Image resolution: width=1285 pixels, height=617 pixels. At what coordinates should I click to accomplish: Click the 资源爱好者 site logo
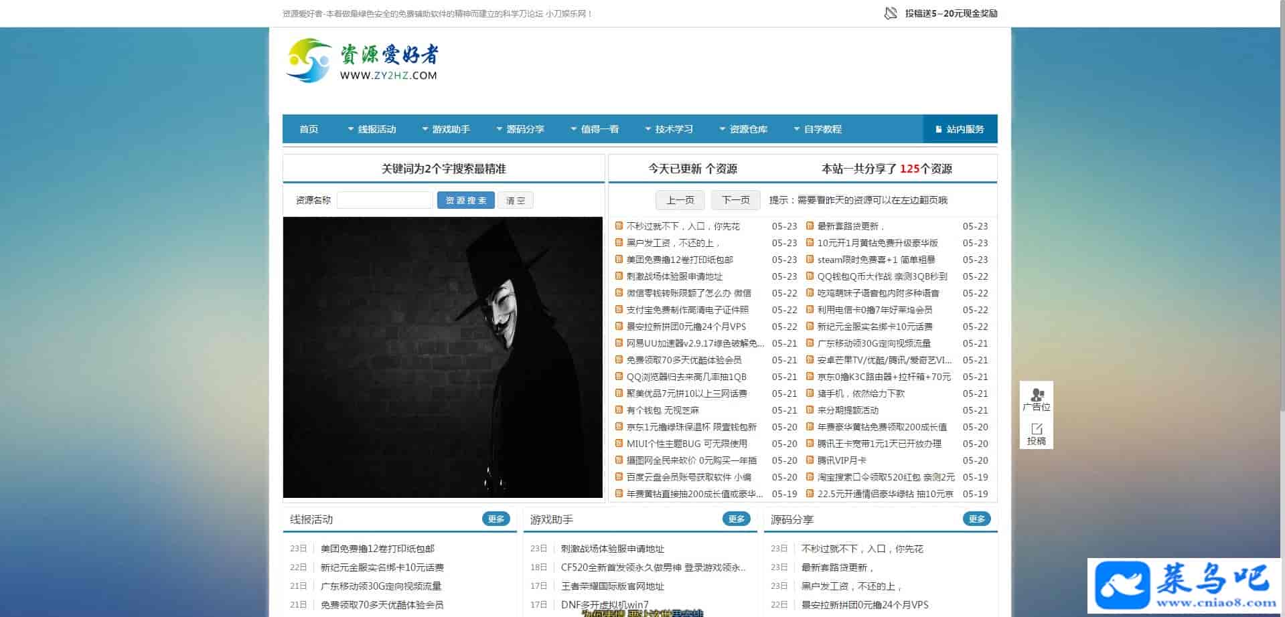coord(362,61)
